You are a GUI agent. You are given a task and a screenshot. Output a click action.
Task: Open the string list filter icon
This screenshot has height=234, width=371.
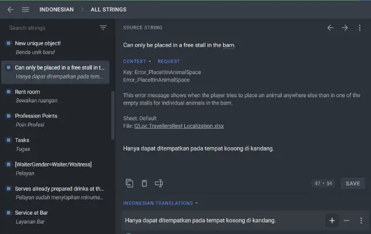click(x=103, y=27)
